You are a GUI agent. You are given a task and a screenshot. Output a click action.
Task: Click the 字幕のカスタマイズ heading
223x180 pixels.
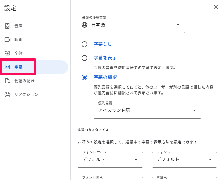93,130
